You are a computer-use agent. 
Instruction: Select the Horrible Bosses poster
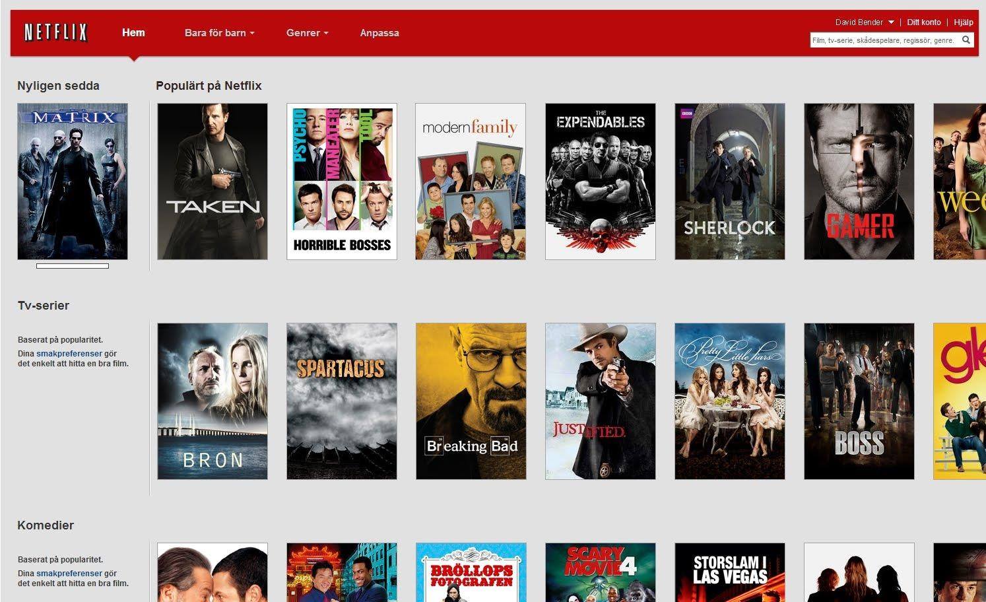(x=342, y=182)
